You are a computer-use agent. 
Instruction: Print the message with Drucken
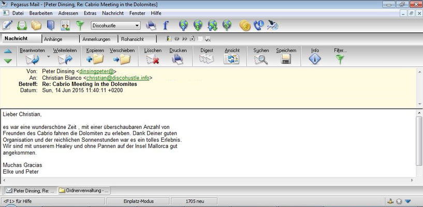pyautogui.click(x=178, y=56)
